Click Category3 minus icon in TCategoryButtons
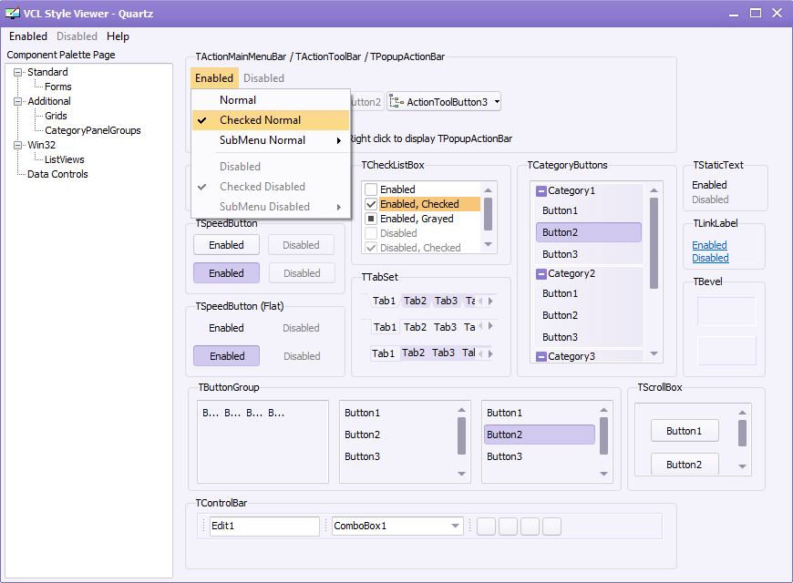The width and height of the screenshot is (793, 583). (541, 357)
